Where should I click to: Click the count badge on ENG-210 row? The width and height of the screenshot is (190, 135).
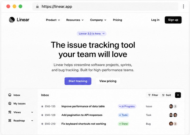coord(175,124)
